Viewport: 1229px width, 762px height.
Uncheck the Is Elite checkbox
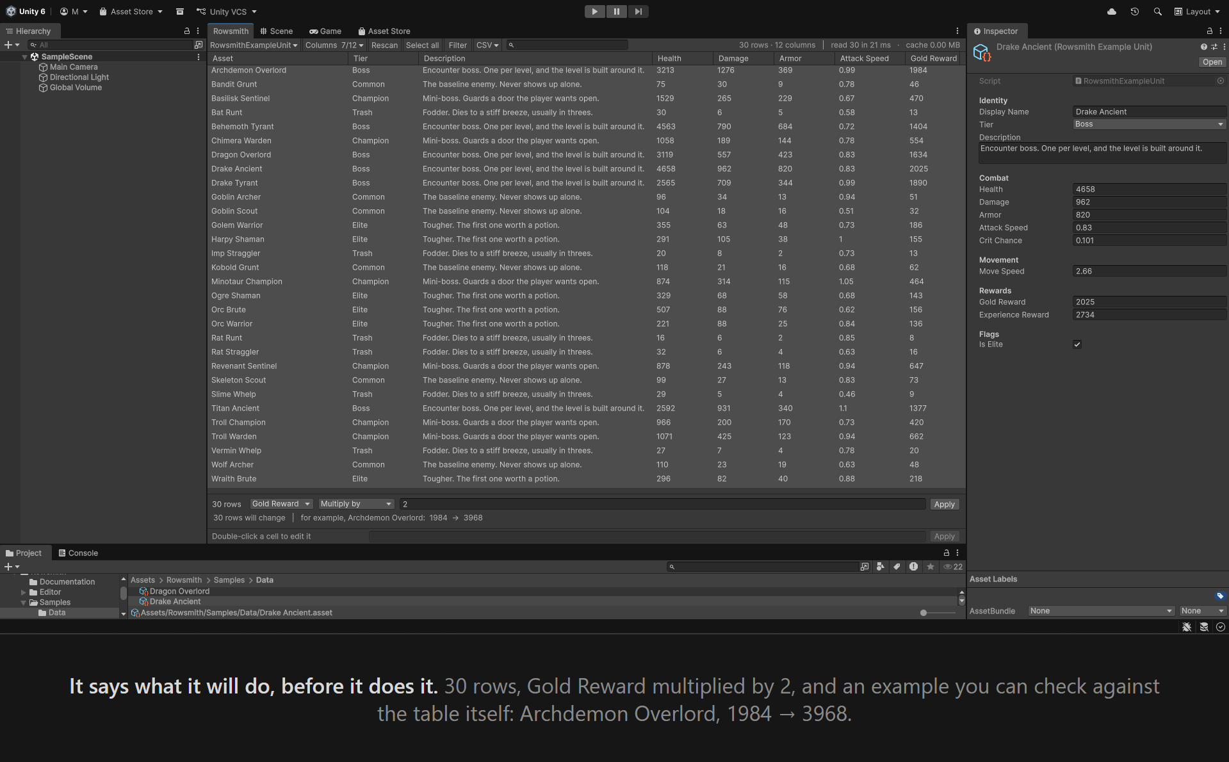(x=1077, y=345)
